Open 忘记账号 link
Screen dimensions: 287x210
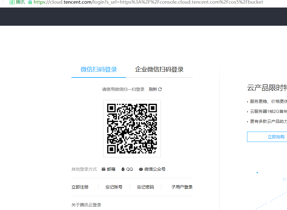114,187
